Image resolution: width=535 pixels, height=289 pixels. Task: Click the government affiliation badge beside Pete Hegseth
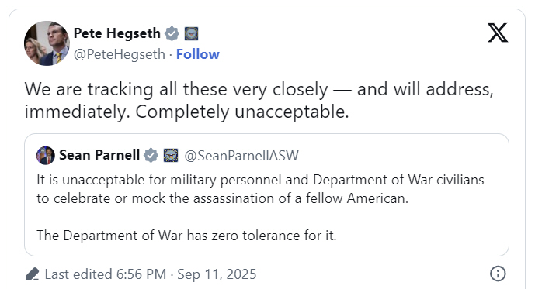(x=192, y=33)
